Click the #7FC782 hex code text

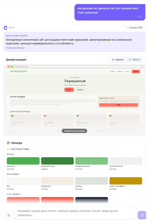point(79,169)
